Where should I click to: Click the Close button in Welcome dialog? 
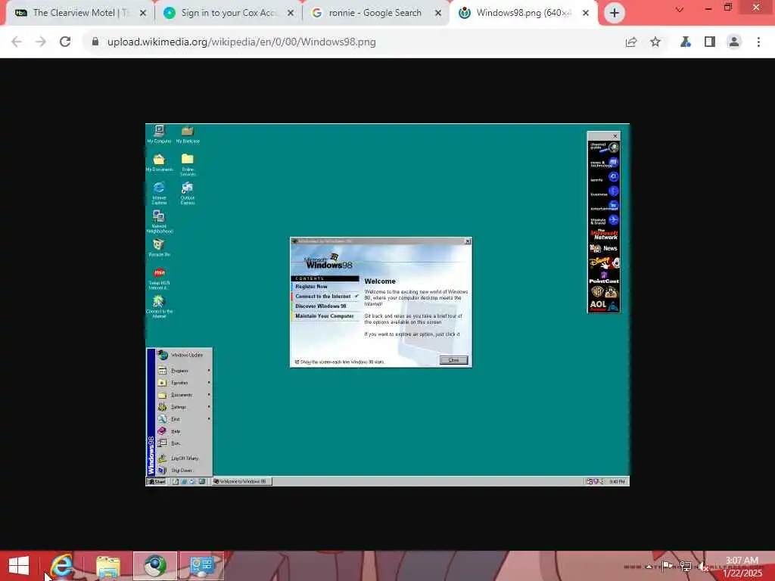(454, 360)
